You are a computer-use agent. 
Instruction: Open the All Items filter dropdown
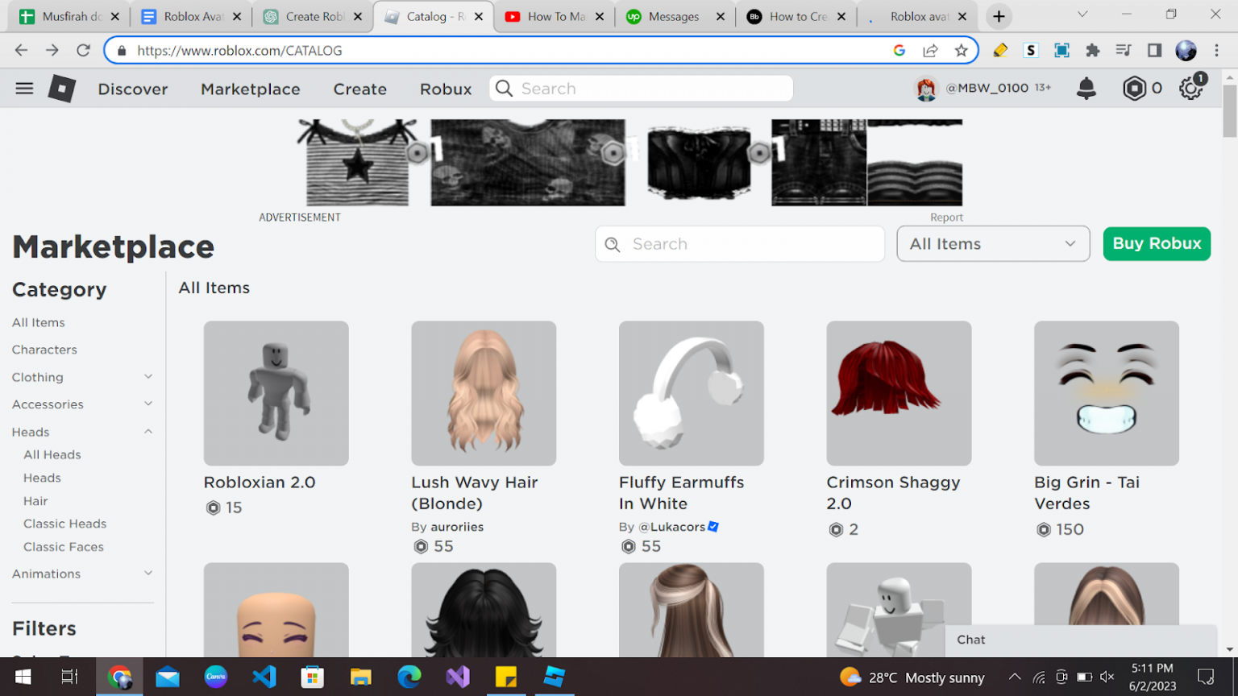tap(993, 243)
